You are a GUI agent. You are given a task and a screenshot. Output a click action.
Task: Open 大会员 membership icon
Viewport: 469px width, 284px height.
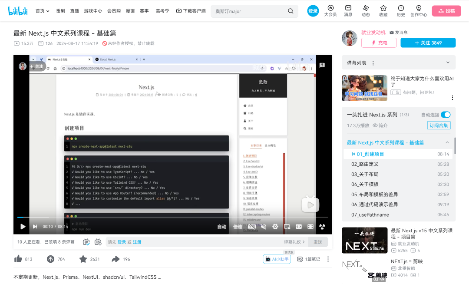(x=330, y=11)
